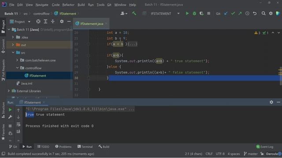This screenshot has height=158, width=282.
Task: Open Structure tool window in left sidebar
Action: [3, 110]
